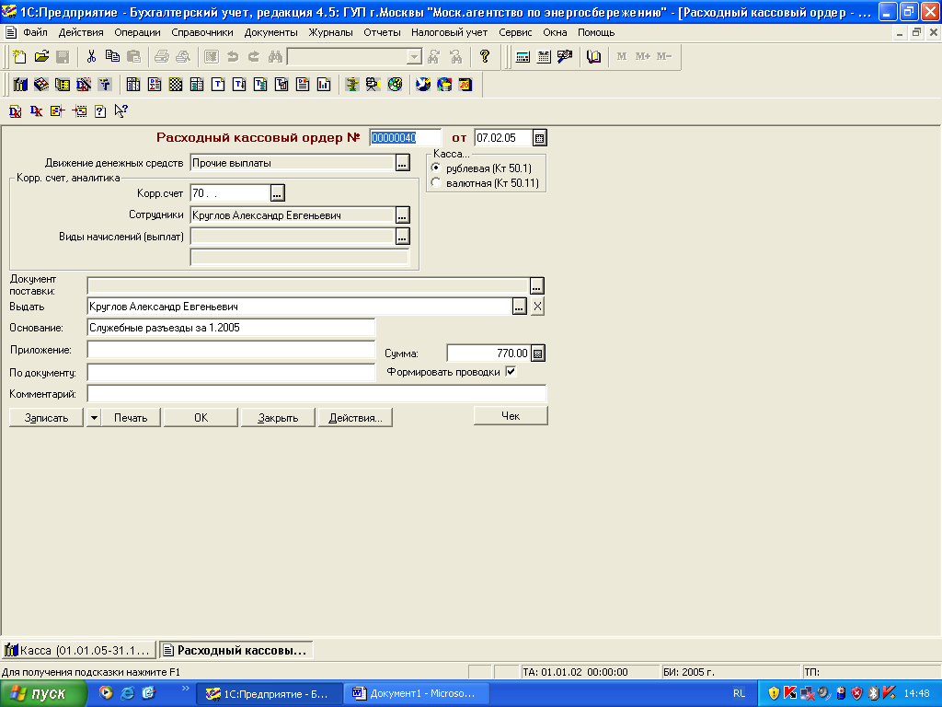Open the calculator button next to Сумма
The width and height of the screenshot is (942, 707).
tap(538, 353)
